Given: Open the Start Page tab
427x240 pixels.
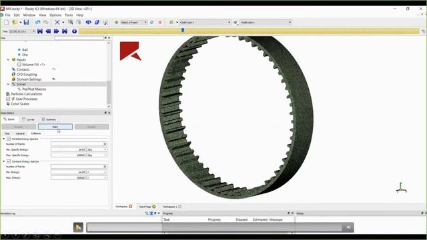Looking at the screenshot, I should [147, 207].
